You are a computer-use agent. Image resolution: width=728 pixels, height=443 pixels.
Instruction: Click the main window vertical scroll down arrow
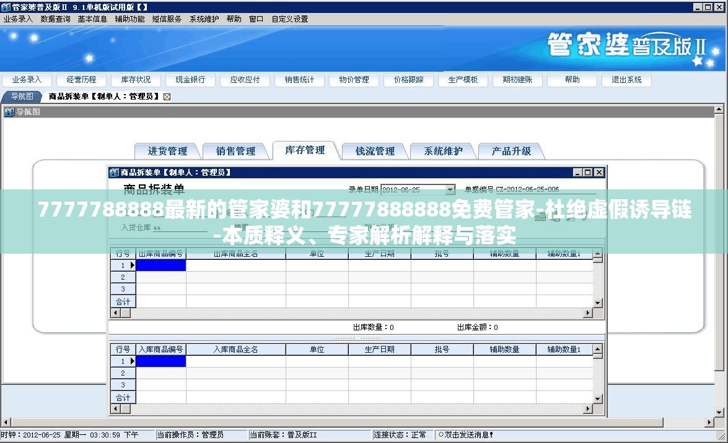coord(719,413)
